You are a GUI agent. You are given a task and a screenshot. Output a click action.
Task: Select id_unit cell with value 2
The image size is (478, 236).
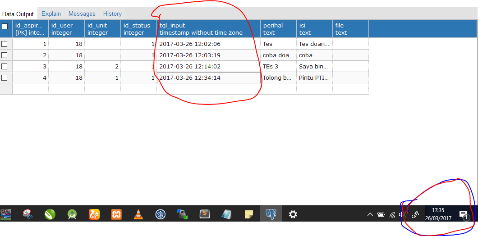coord(103,66)
